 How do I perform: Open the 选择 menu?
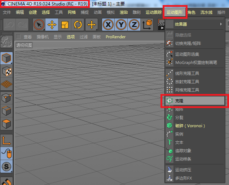[46, 12]
